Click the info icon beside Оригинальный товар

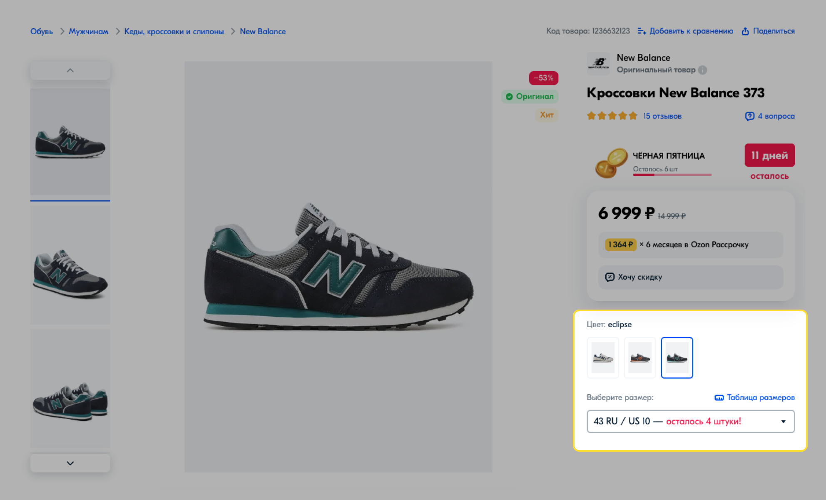702,70
